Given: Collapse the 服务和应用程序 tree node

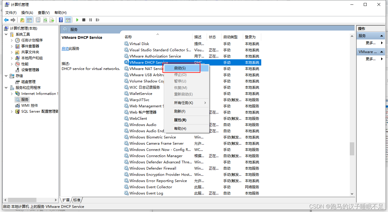Looking at the screenshot, I should [6, 87].
